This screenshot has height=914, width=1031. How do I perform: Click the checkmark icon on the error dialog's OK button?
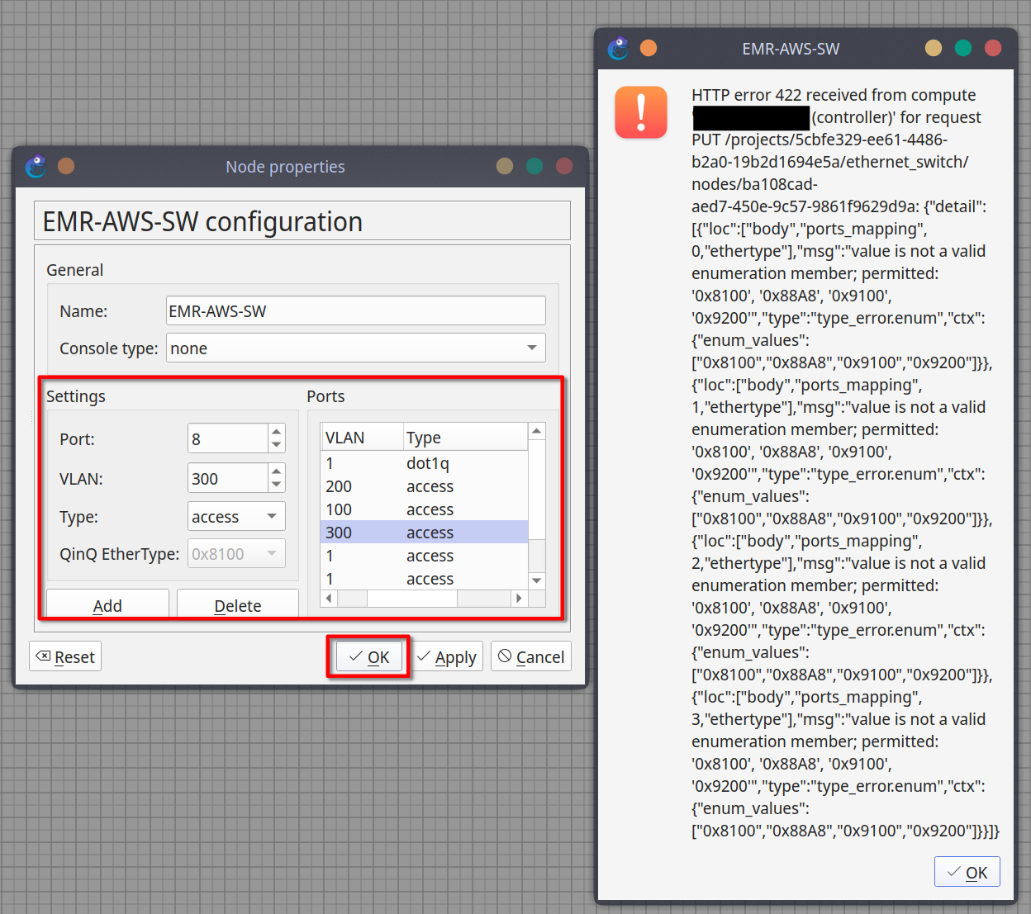(x=954, y=872)
